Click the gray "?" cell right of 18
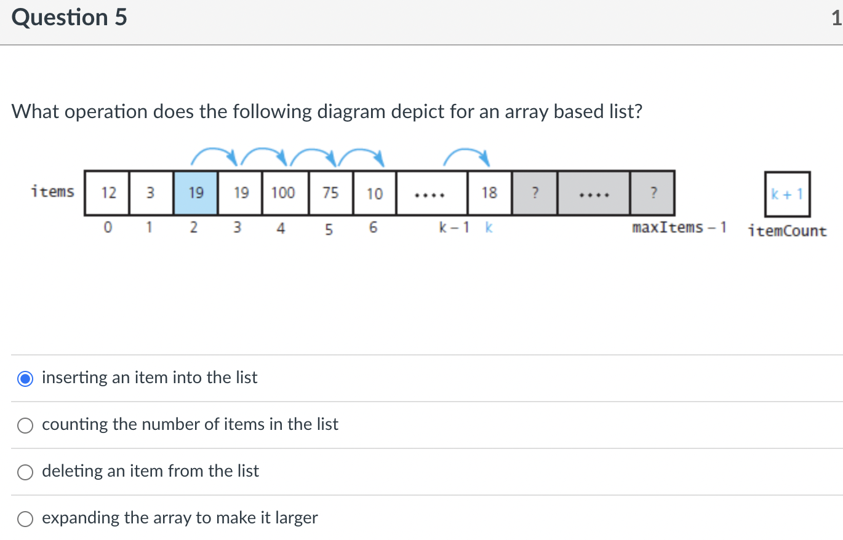843x540 pixels. coord(535,193)
